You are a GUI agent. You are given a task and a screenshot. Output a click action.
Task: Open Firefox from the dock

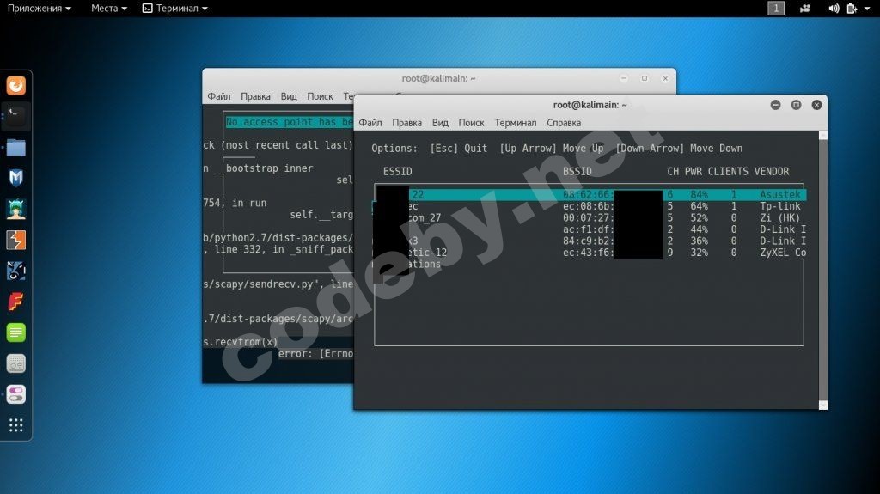15,85
